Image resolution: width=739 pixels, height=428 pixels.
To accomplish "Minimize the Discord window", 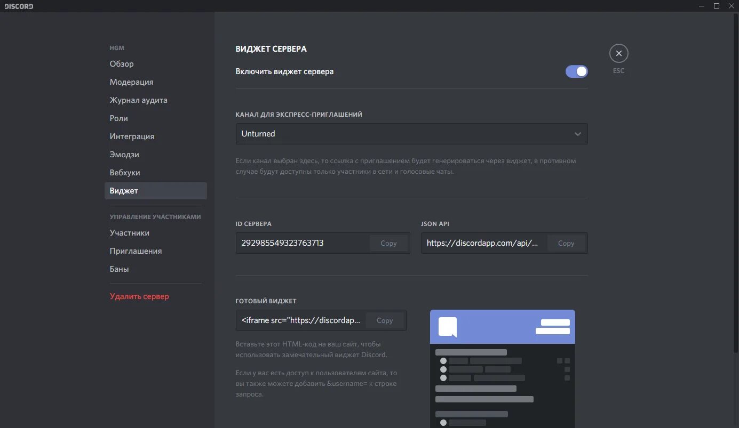I will coord(701,6).
